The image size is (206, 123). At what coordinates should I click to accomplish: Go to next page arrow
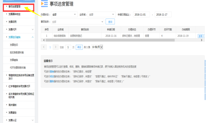pos(56,47)
